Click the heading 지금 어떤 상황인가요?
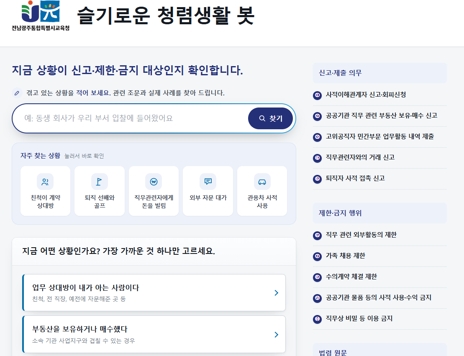 click(119, 251)
